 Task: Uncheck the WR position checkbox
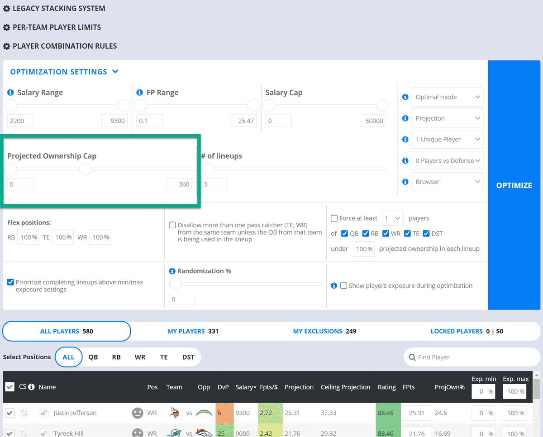tap(386, 234)
